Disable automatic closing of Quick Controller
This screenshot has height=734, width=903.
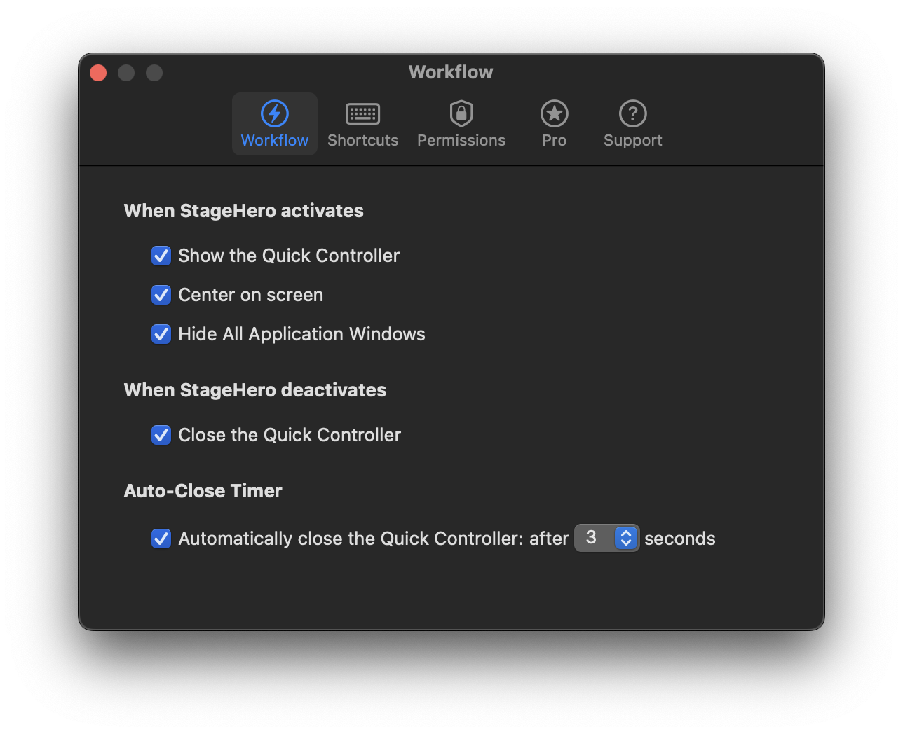161,539
